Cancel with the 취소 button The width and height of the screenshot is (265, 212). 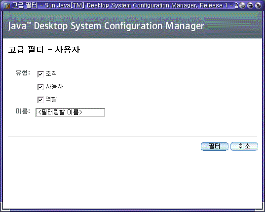click(x=244, y=146)
